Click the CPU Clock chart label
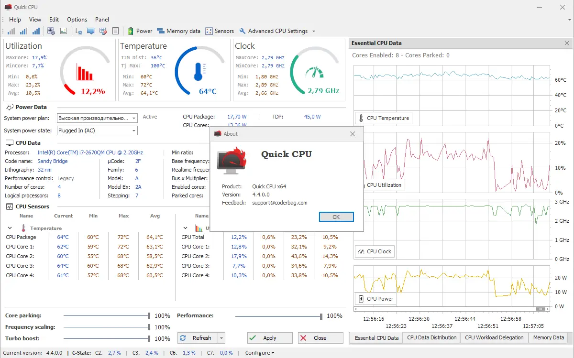This screenshot has height=358, width=574. pos(375,251)
